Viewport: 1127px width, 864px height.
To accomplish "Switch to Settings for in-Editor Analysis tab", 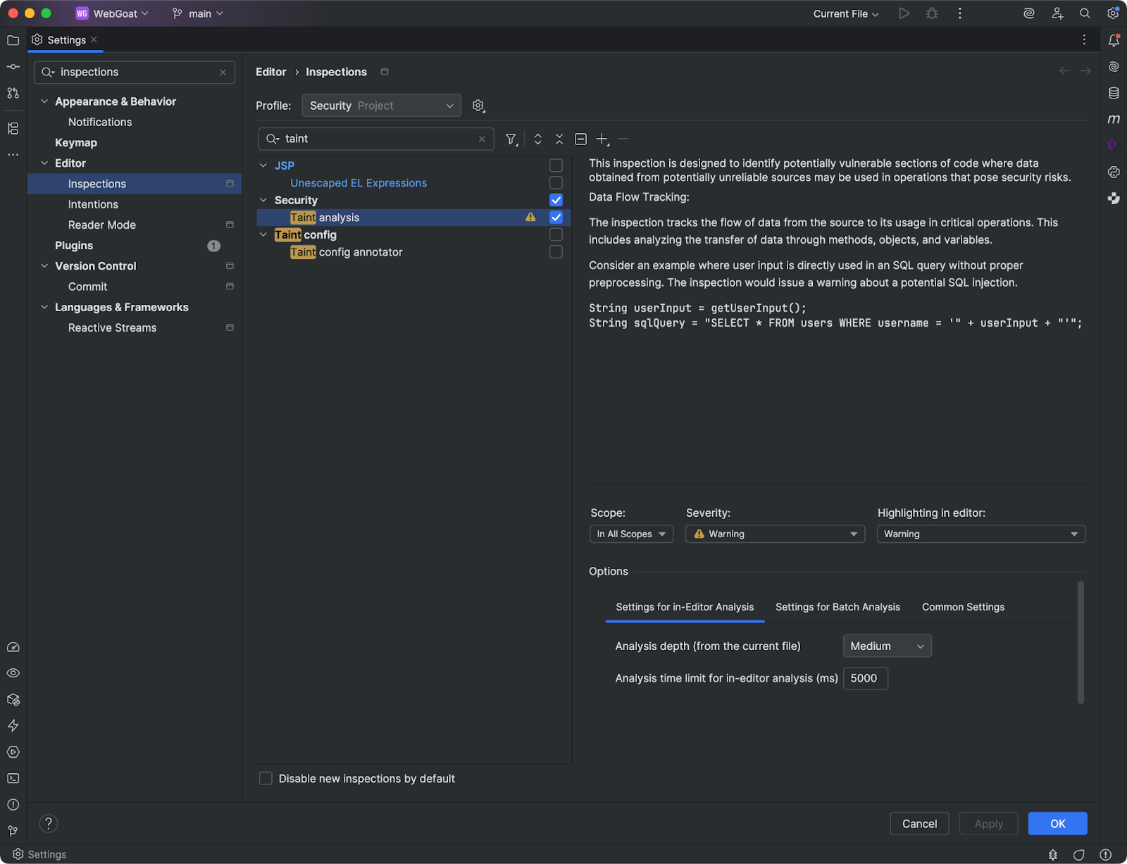I will tap(685, 607).
